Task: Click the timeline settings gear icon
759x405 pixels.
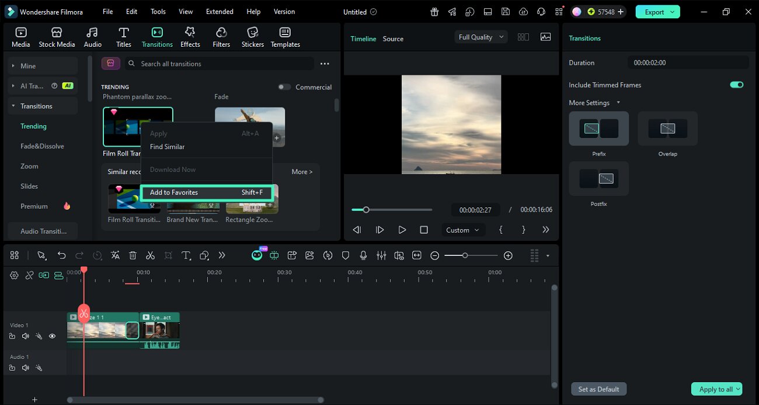Action: pos(14,275)
